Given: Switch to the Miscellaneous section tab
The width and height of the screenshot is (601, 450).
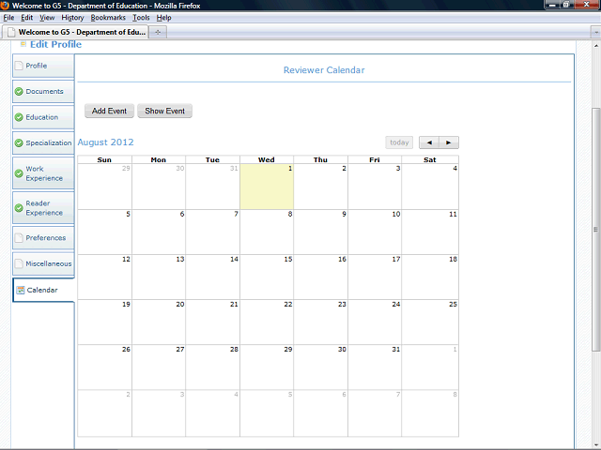Looking at the screenshot, I should pos(43,263).
